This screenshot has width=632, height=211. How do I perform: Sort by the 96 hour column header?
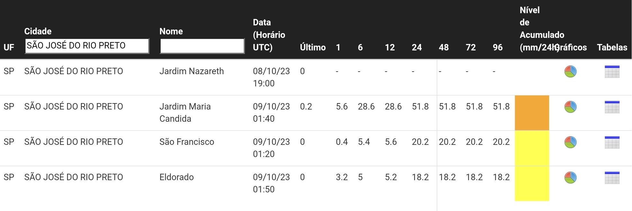(x=498, y=48)
